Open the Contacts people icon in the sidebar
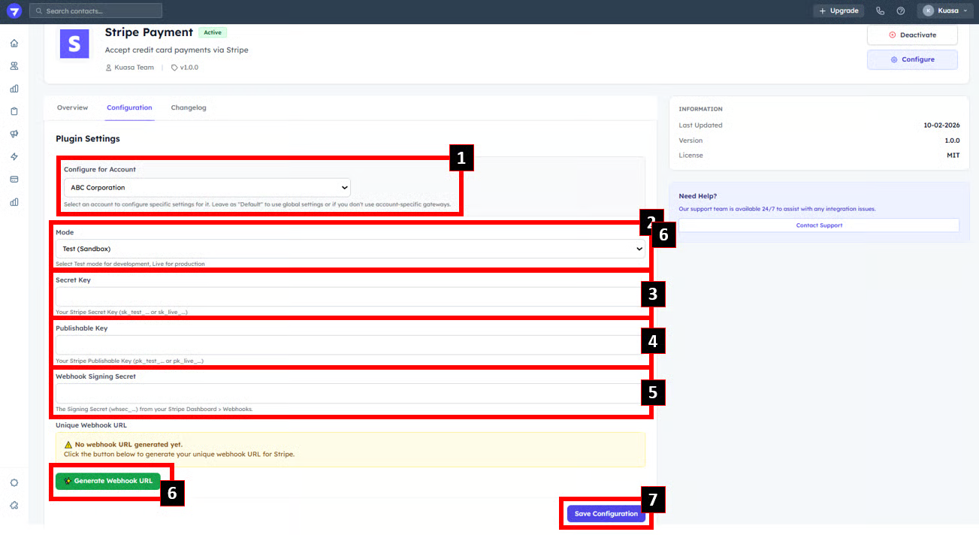979x535 pixels. tap(14, 66)
